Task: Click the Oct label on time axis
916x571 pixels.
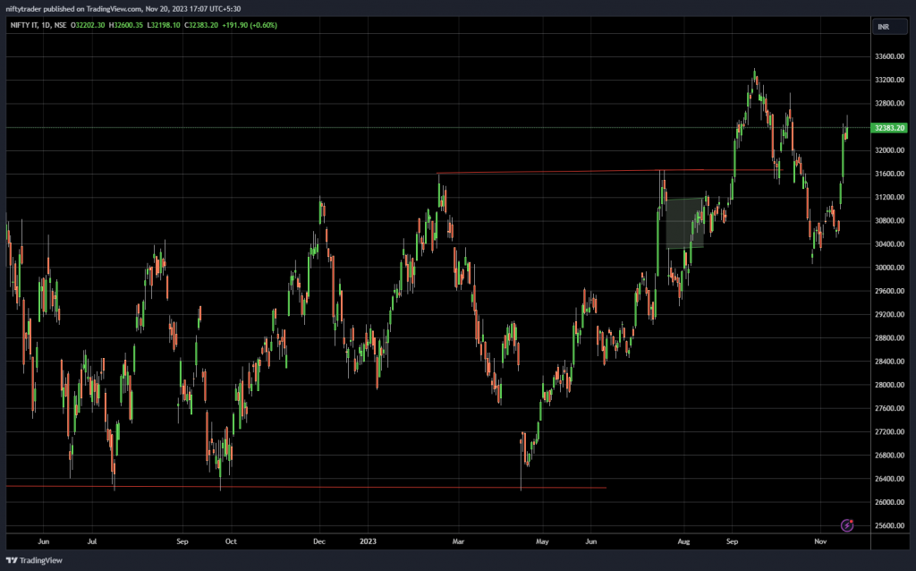Action: (x=231, y=541)
